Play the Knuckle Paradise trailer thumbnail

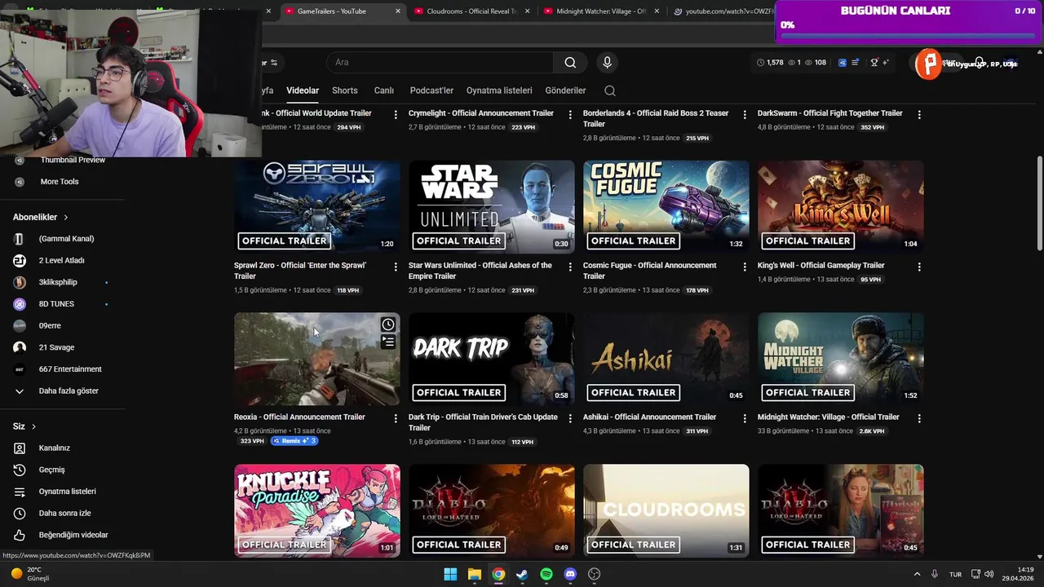[317, 511]
